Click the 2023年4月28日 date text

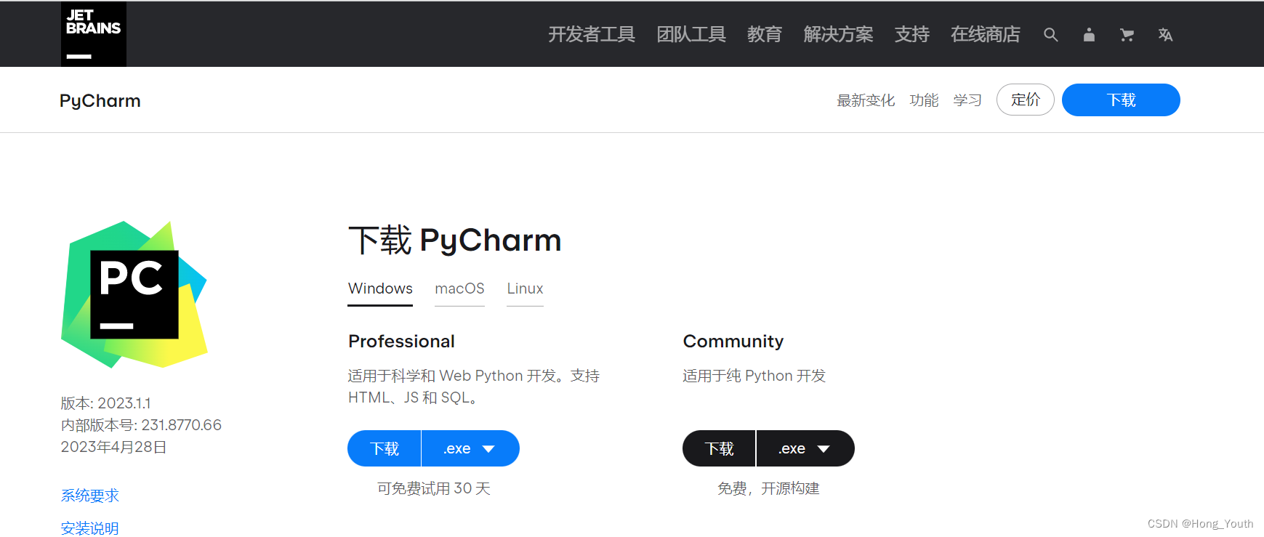click(x=114, y=447)
